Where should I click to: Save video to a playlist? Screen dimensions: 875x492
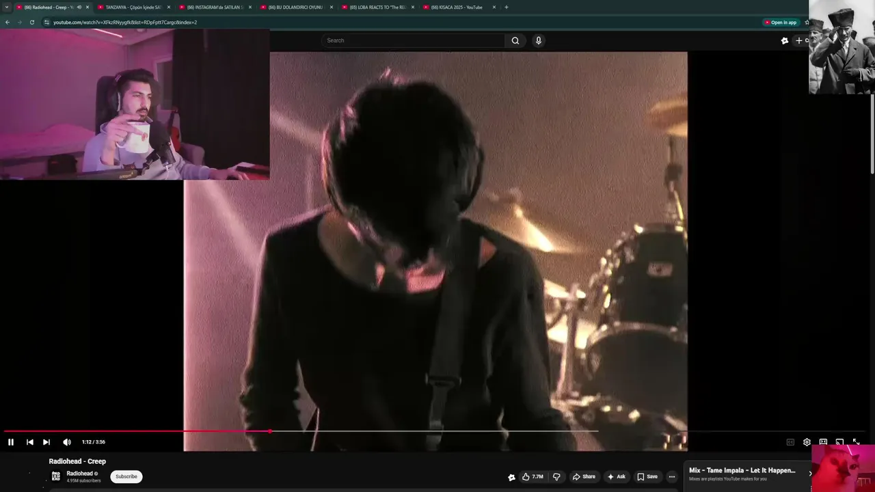tap(647, 476)
